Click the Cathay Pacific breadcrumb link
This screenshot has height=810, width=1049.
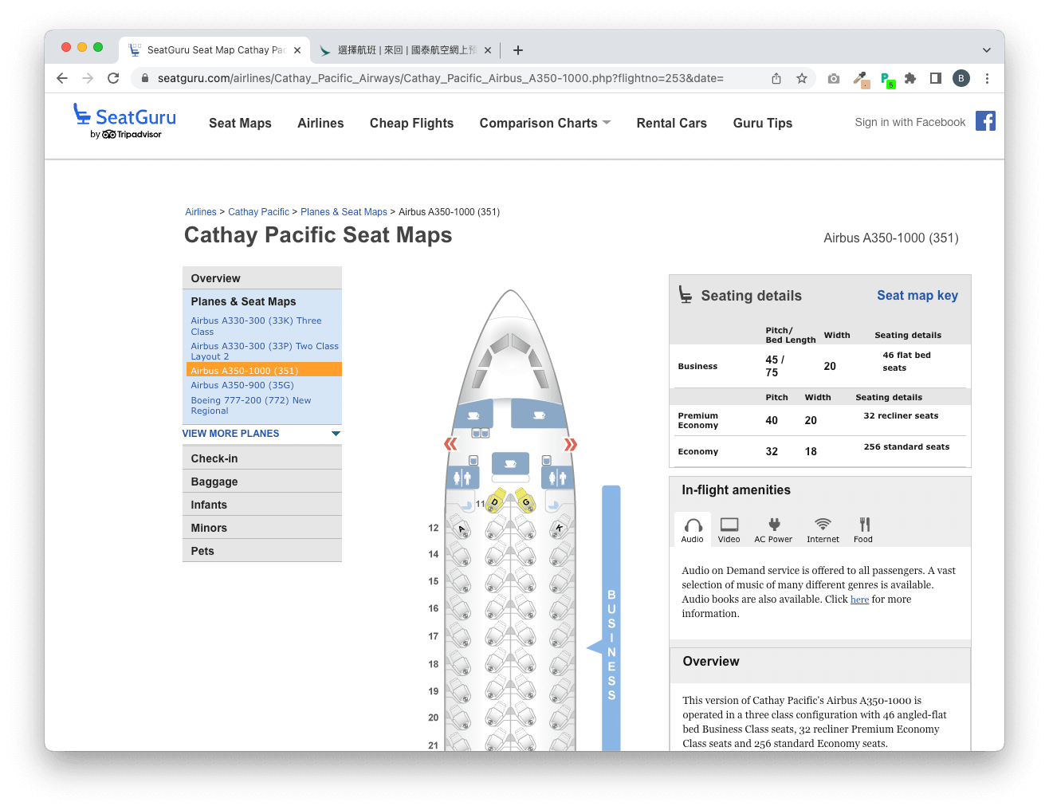click(x=258, y=212)
